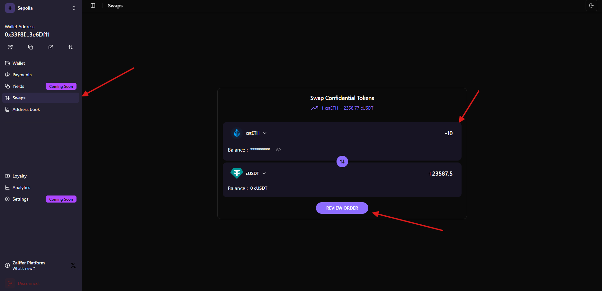Image resolution: width=602 pixels, height=291 pixels.
Task: Flip the swap token direction
Action: point(342,162)
